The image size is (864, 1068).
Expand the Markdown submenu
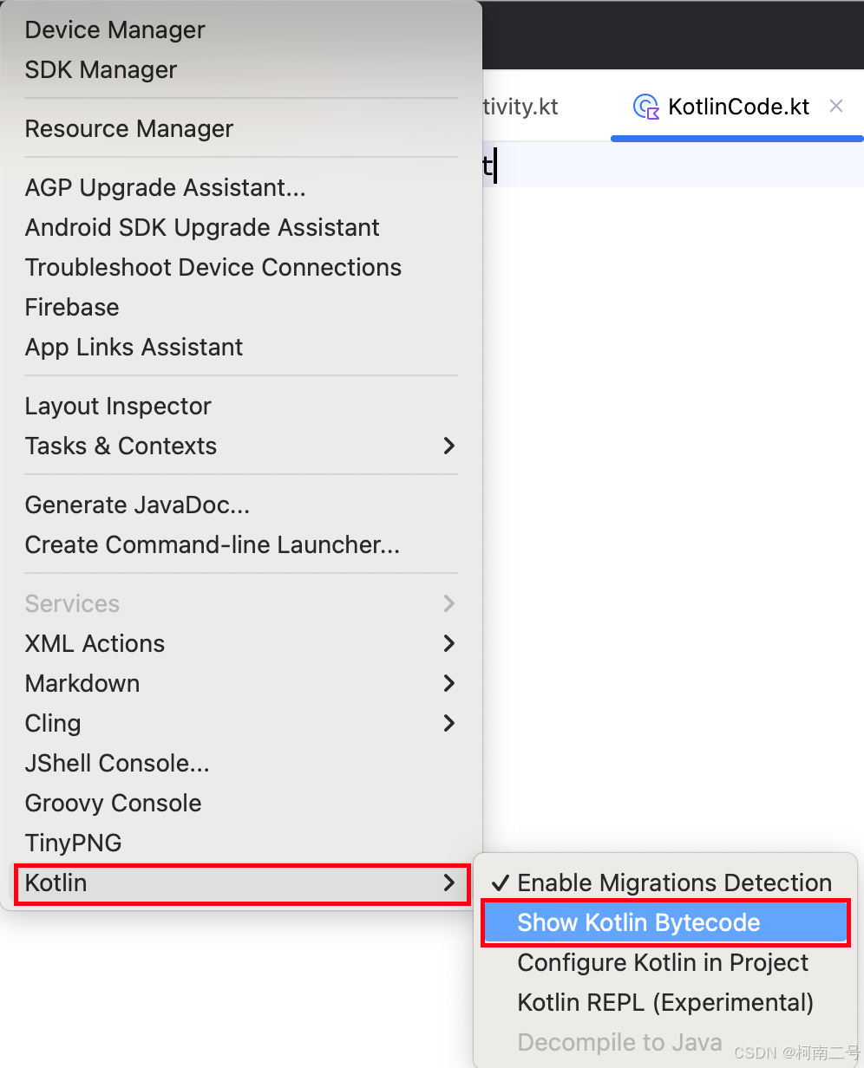coord(82,683)
